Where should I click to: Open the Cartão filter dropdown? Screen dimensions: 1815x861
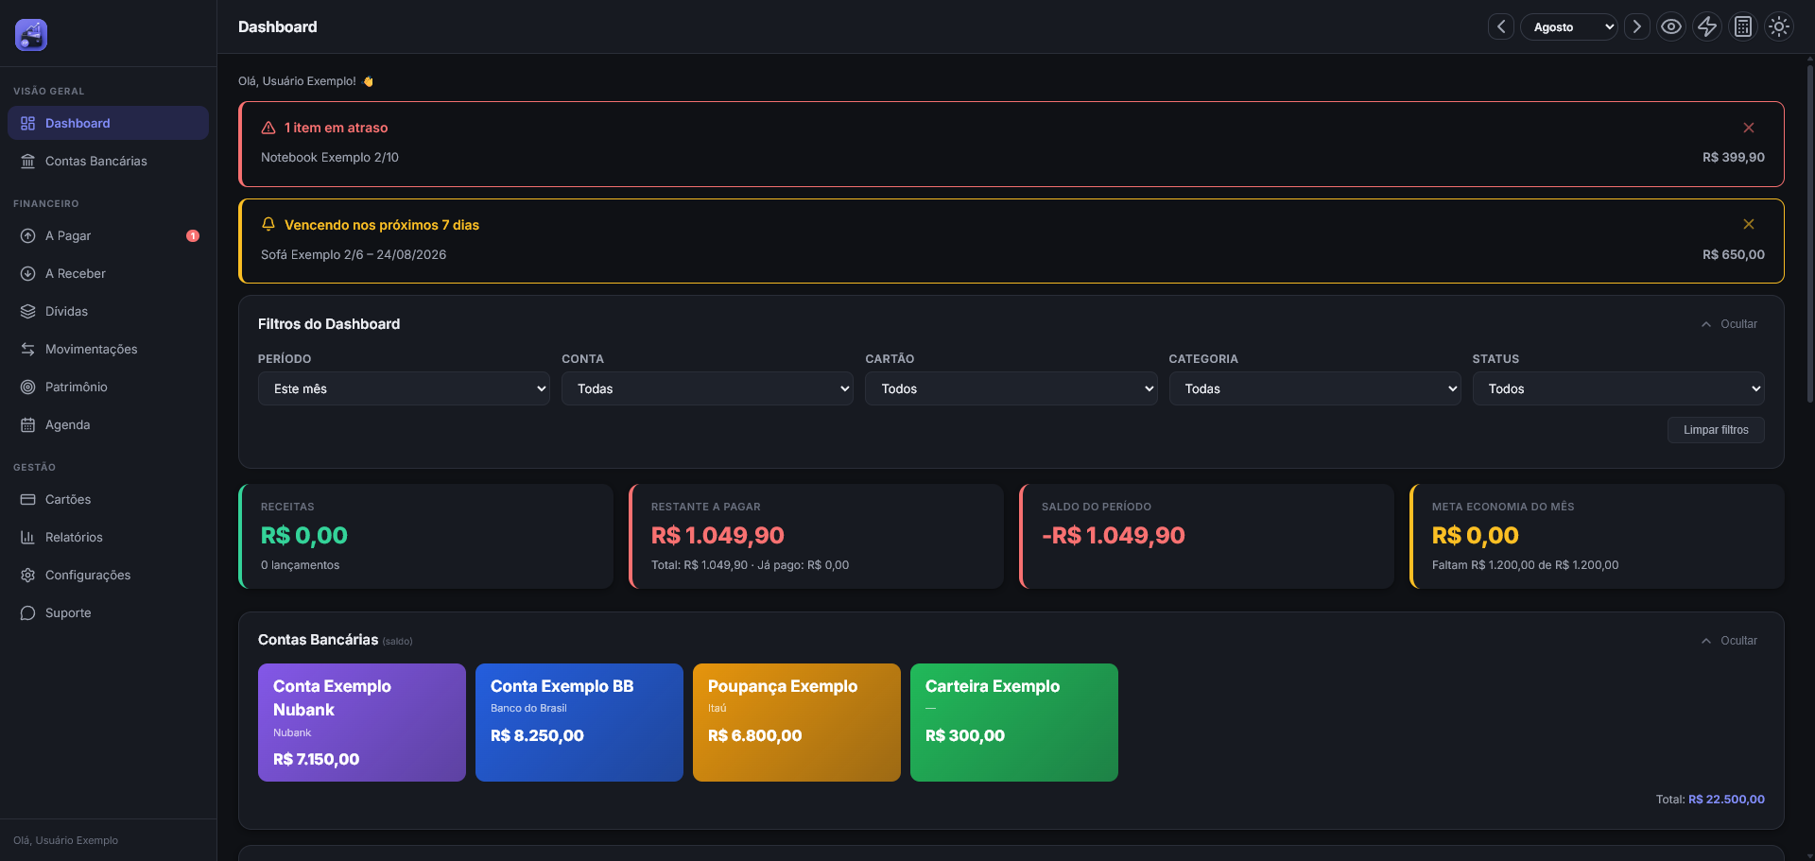(1011, 388)
